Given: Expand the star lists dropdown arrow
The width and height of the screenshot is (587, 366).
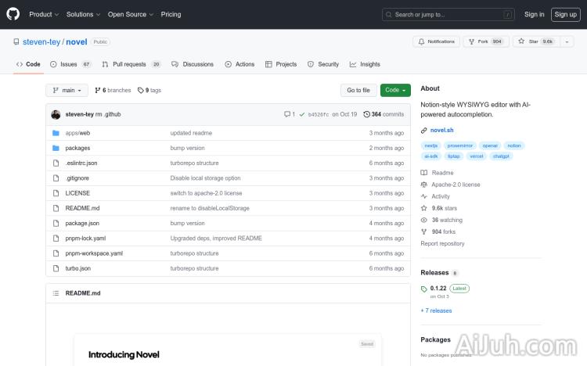Looking at the screenshot, I should 567,41.
